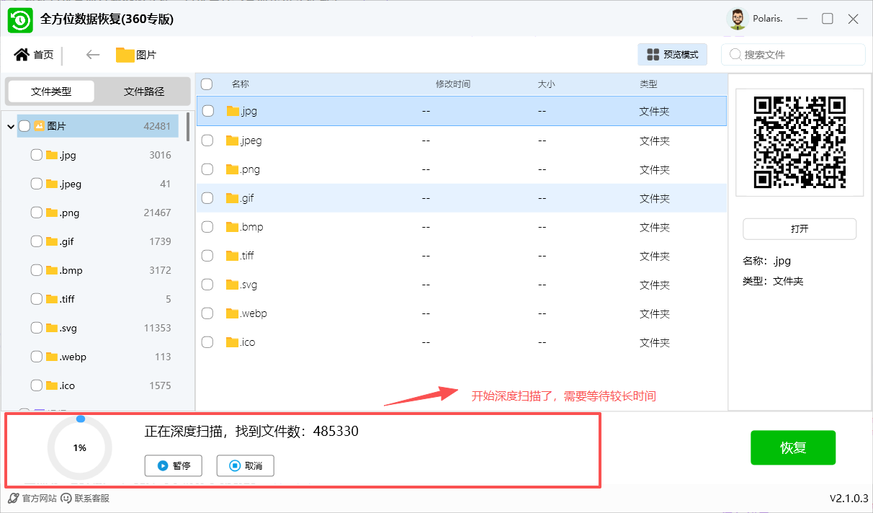Viewport: 873px width, 513px height.
Task: Click the green 恢复 button
Action: click(792, 447)
